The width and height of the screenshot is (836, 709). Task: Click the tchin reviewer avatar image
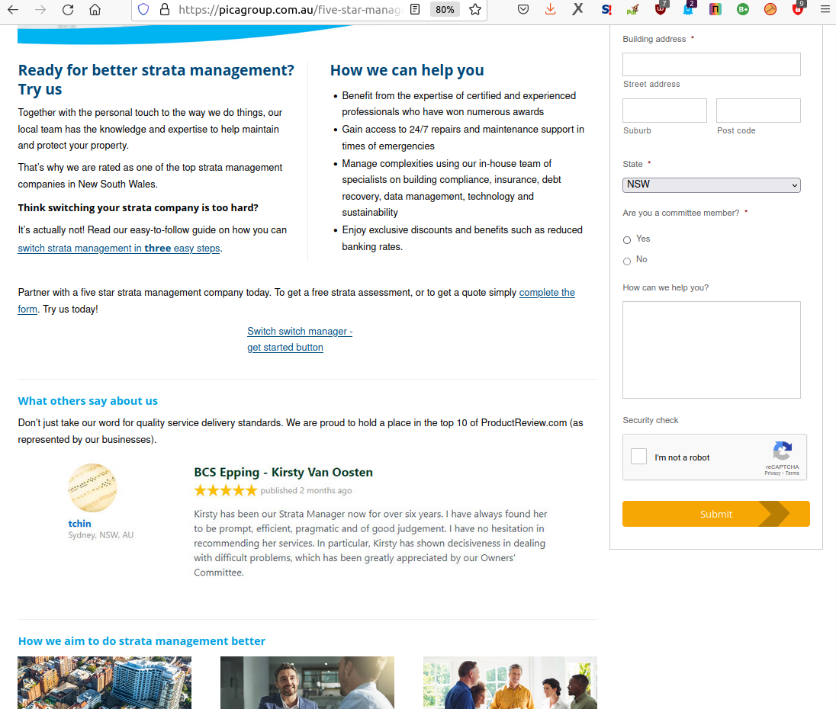pyautogui.click(x=92, y=488)
